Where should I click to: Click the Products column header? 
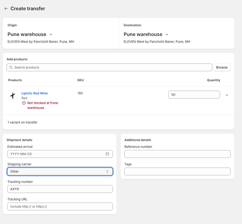[15, 80]
